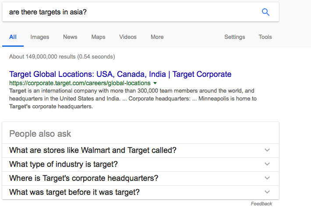
Task: Click the results count text line
Action: point(62,57)
